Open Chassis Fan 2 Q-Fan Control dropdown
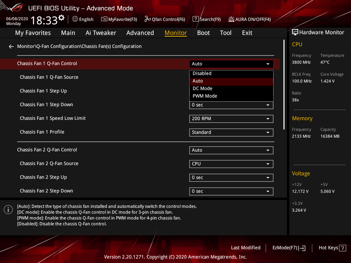This screenshot has width=351, height=263. (x=231, y=150)
